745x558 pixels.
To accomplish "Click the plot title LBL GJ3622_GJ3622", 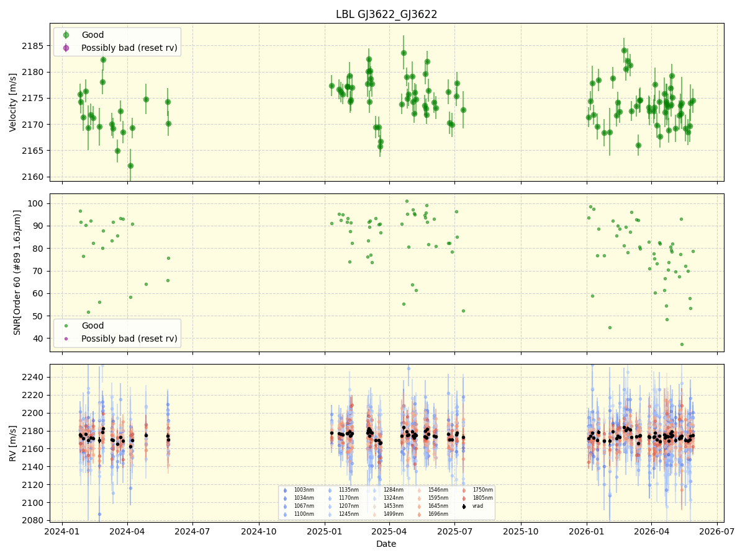I will coord(386,14).
